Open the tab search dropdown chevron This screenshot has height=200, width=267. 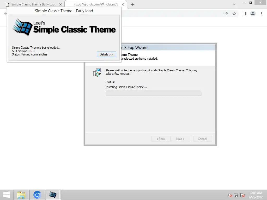pyautogui.click(x=234, y=4)
